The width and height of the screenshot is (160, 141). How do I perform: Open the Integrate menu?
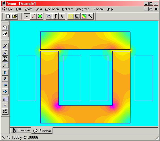83,9
